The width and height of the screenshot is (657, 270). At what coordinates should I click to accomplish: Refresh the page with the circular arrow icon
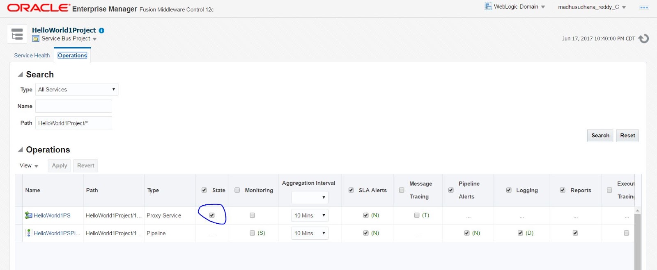click(643, 39)
